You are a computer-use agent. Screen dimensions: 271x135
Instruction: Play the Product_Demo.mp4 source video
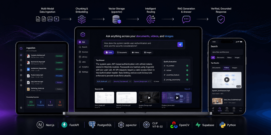pos(177,98)
